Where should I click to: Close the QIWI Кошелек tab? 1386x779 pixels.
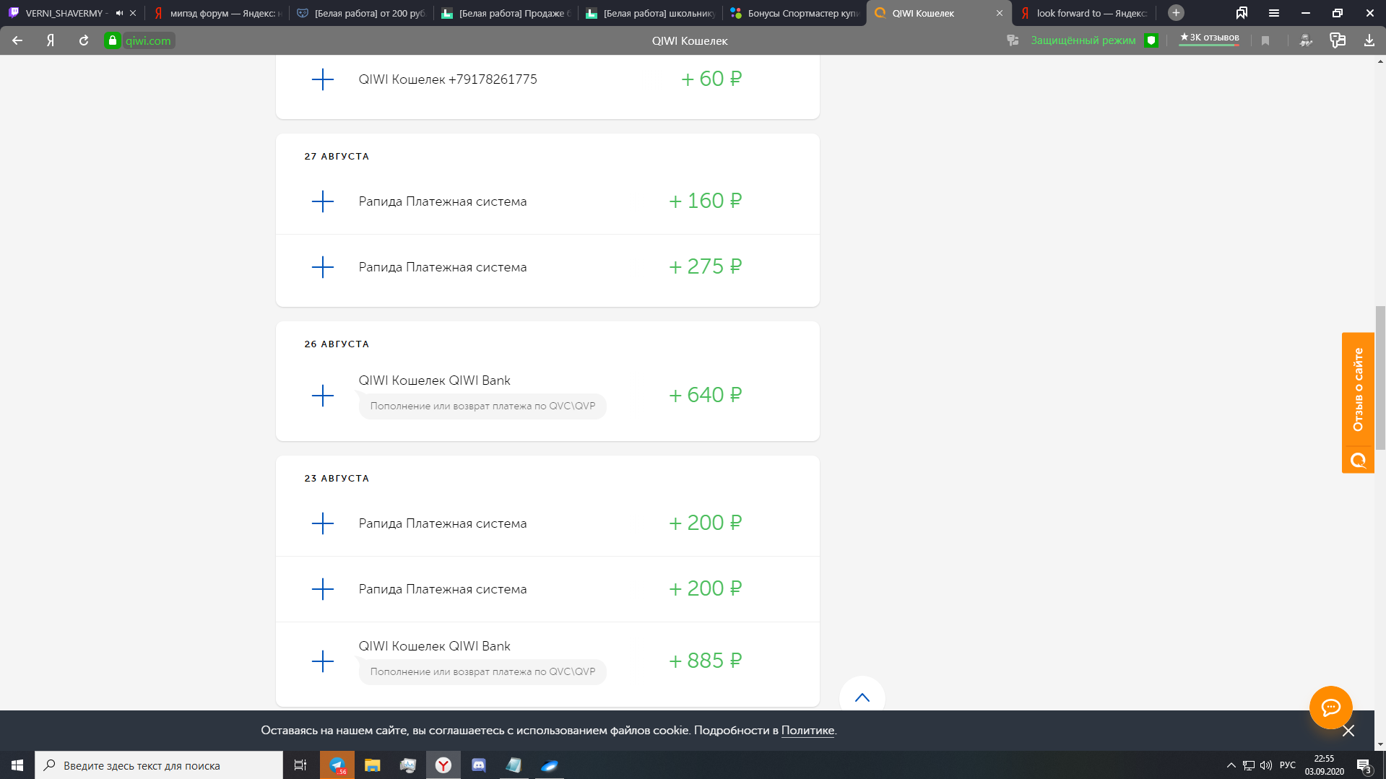point(1000,13)
